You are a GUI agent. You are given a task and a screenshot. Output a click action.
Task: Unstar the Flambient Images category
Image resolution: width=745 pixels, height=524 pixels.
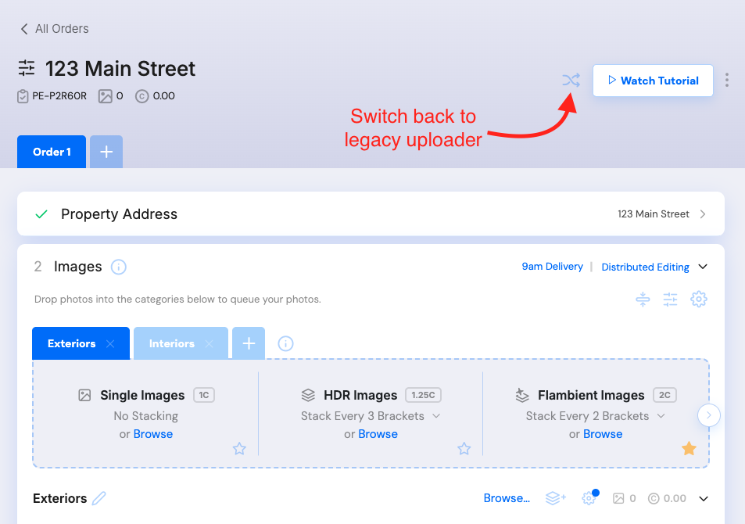[x=689, y=448]
